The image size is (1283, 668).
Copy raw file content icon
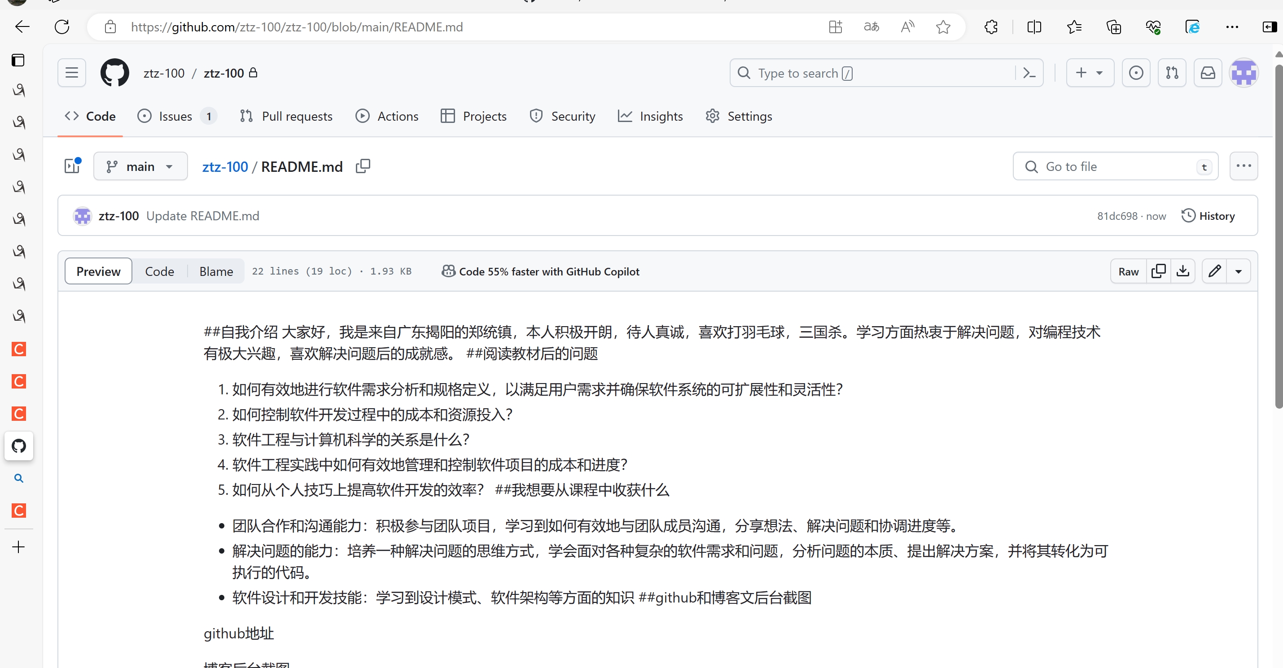click(1159, 271)
